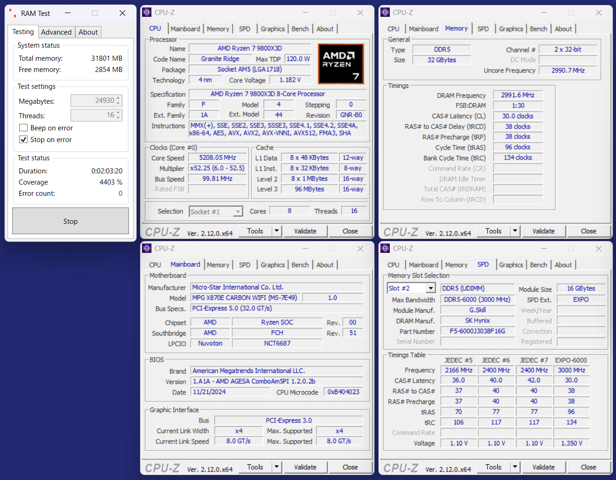Open Tools dropdown arrow in the Mainboard tab window
The width and height of the screenshot is (616, 480).
click(277, 467)
